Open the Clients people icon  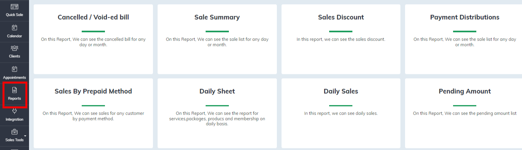[14, 48]
